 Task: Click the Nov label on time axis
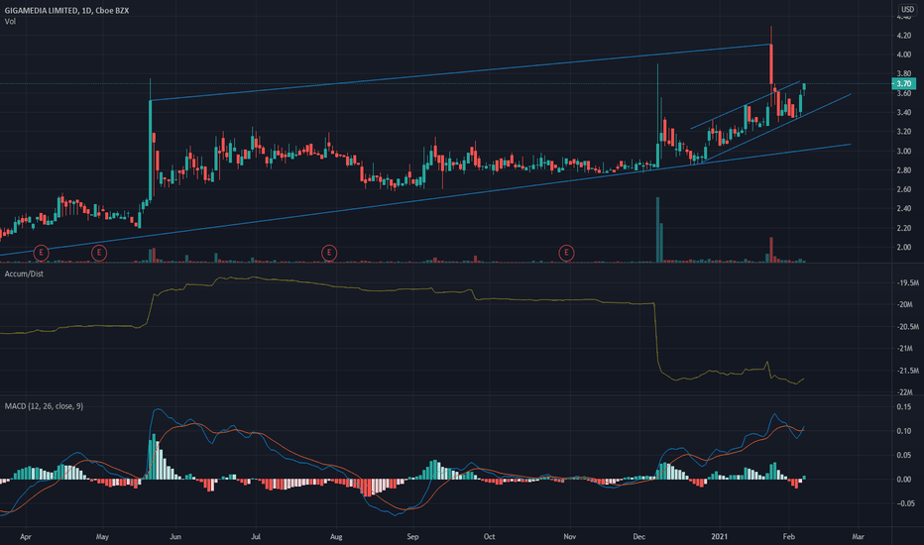pos(569,537)
